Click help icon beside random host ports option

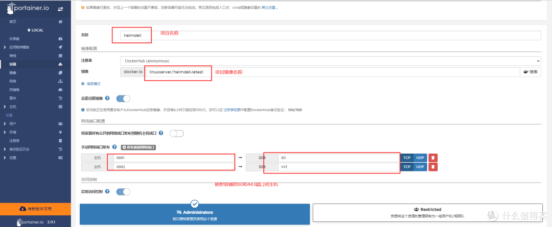pos(161,133)
